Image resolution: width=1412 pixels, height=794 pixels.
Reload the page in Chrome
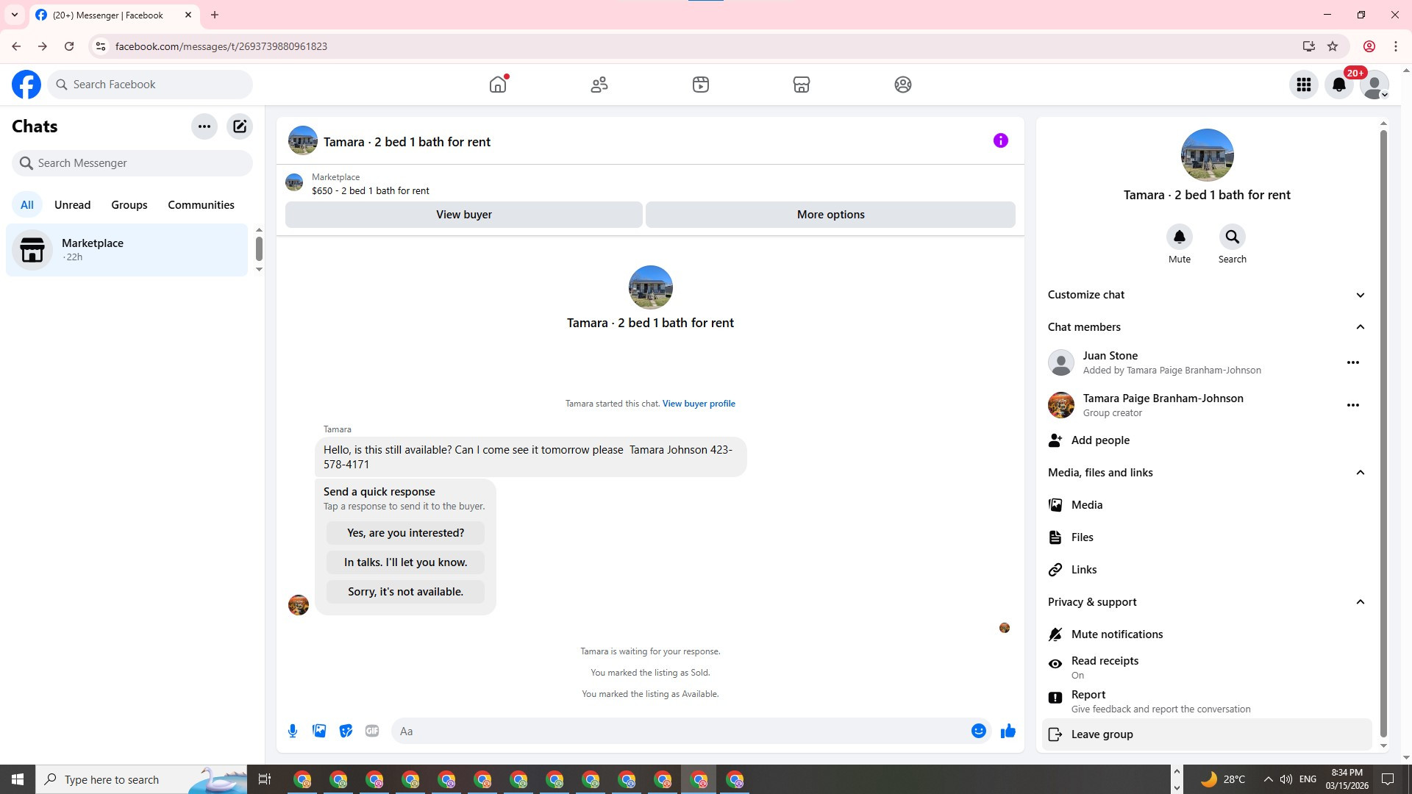pos(69,46)
